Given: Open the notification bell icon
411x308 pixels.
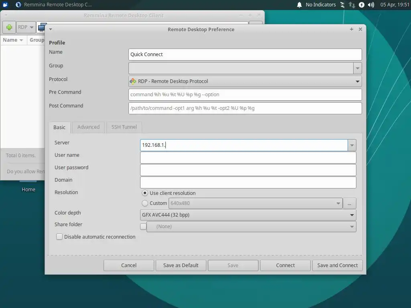Looking at the screenshot, I should tap(299, 5).
